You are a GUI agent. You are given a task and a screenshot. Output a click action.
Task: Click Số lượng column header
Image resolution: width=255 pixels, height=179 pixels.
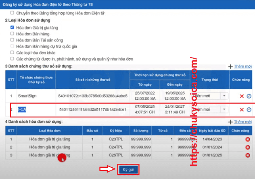tap(141, 131)
